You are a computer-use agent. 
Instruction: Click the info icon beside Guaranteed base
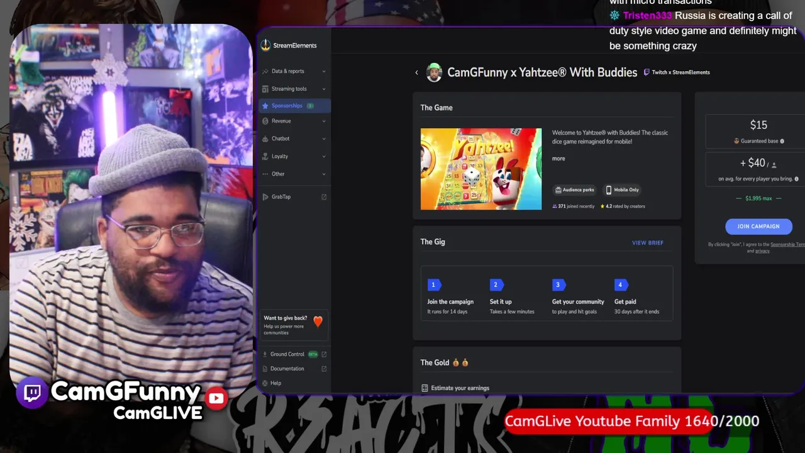(x=782, y=141)
